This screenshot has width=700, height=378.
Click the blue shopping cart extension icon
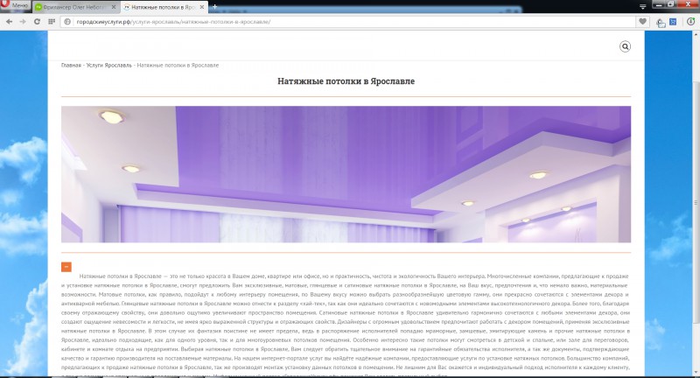tap(673, 21)
